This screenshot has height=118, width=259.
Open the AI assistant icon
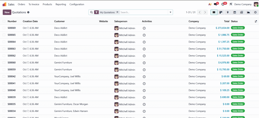click(x=210, y=4)
